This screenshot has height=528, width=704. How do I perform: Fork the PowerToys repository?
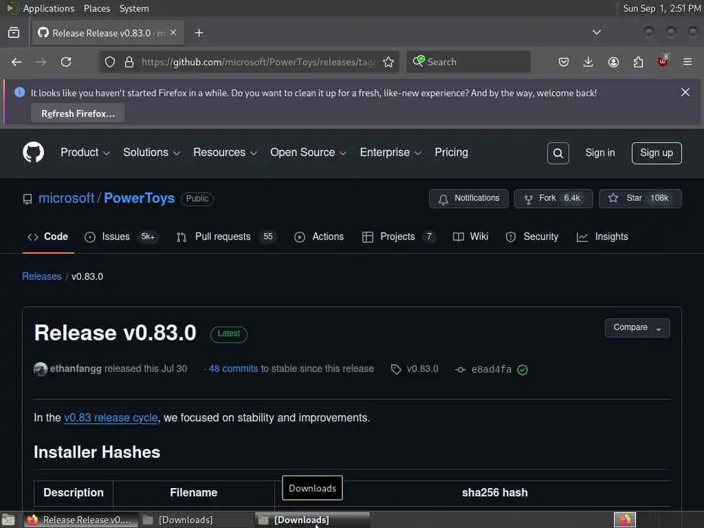click(x=553, y=199)
